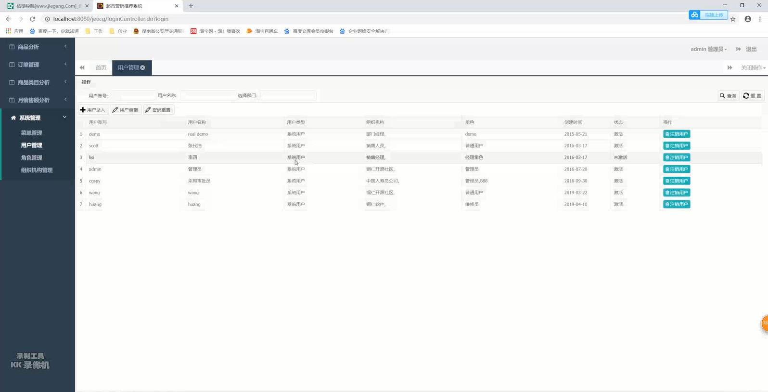Viewport: 768px width, 392px height.
Task: Click 密码重置 password reset button
Action: coord(158,110)
